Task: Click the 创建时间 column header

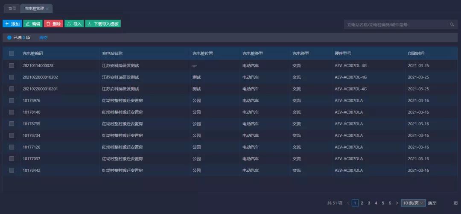Action: (x=416, y=53)
